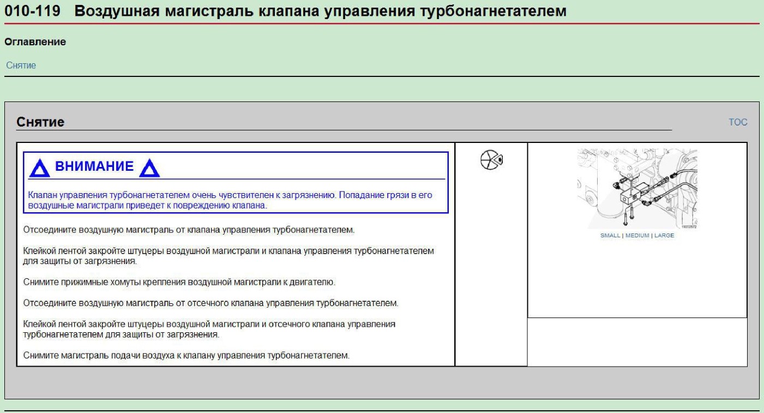Click the Снятие section heading

tap(40, 122)
